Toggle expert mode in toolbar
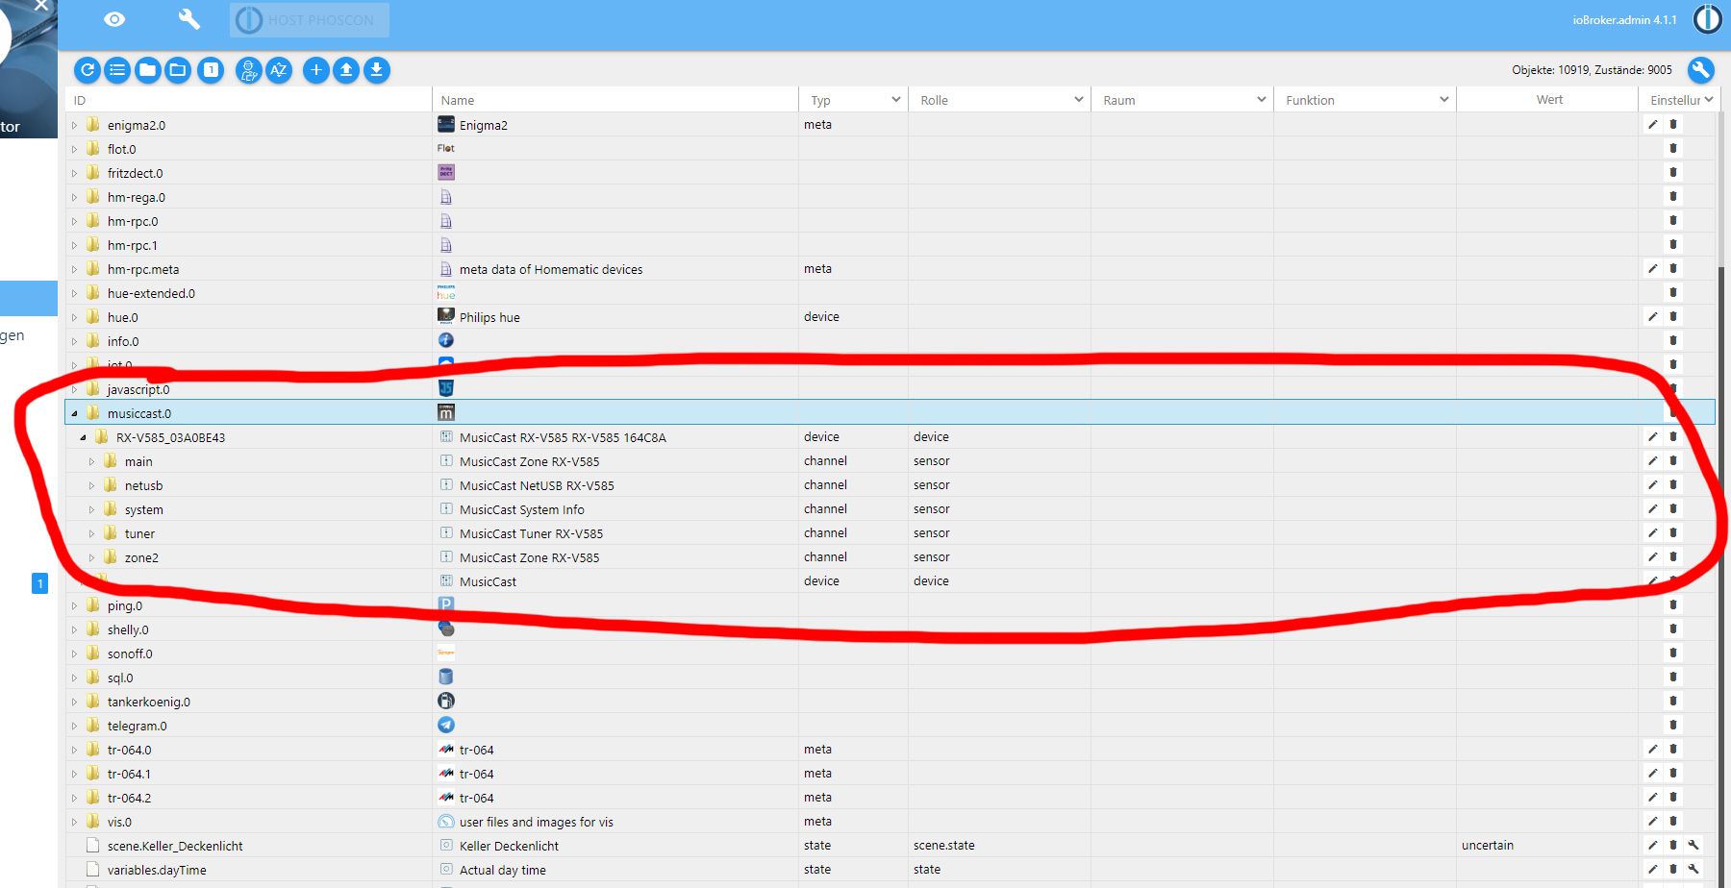Screen dimensions: 1731x888 pyautogui.click(x=248, y=70)
